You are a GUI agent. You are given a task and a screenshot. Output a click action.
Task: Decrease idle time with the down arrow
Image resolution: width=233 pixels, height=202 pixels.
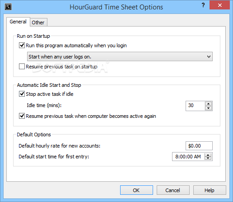click(x=209, y=108)
